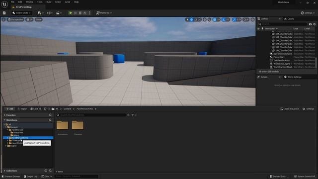Switch to the World Settings tab
This screenshot has height=179, width=318.
pos(293,77)
